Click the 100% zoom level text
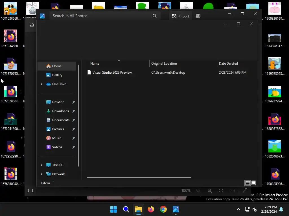 [x=186, y=191]
